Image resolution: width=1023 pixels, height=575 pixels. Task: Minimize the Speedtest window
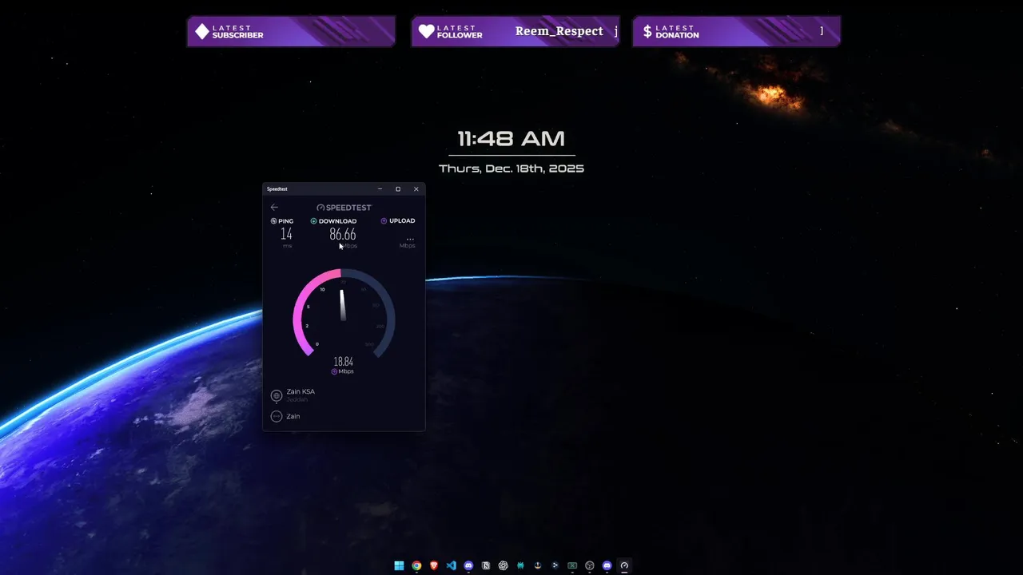click(x=380, y=189)
